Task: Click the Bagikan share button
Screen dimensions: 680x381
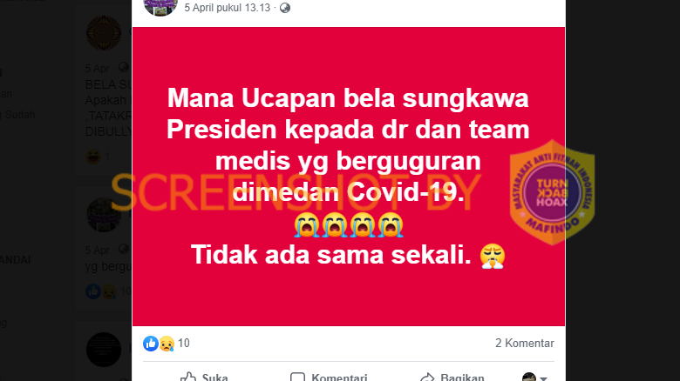Action: pos(452,377)
